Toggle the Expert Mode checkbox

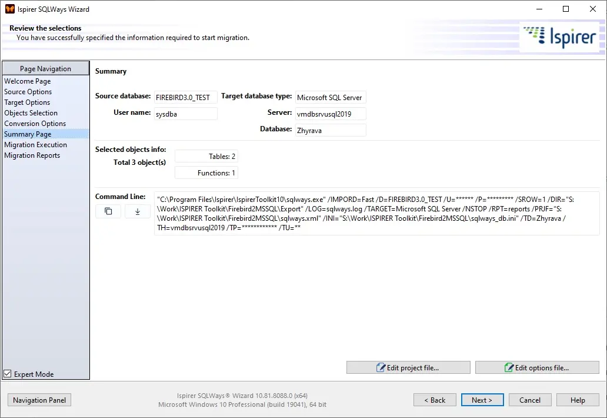[x=8, y=374]
